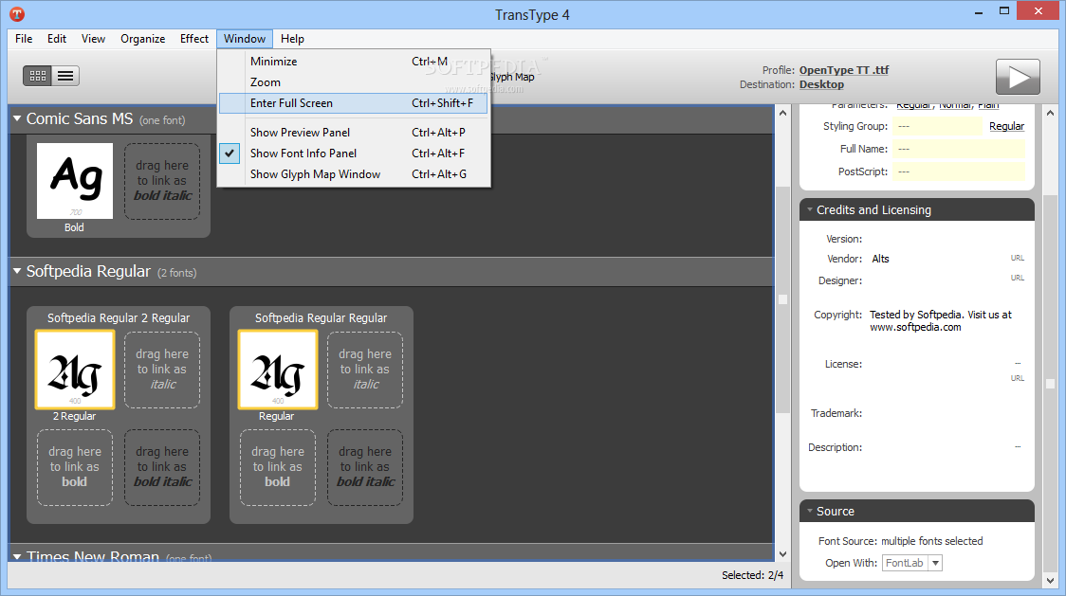Select the Softpedia Regular Regular font thumbnail
This screenshot has width=1066, height=596.
(x=277, y=370)
